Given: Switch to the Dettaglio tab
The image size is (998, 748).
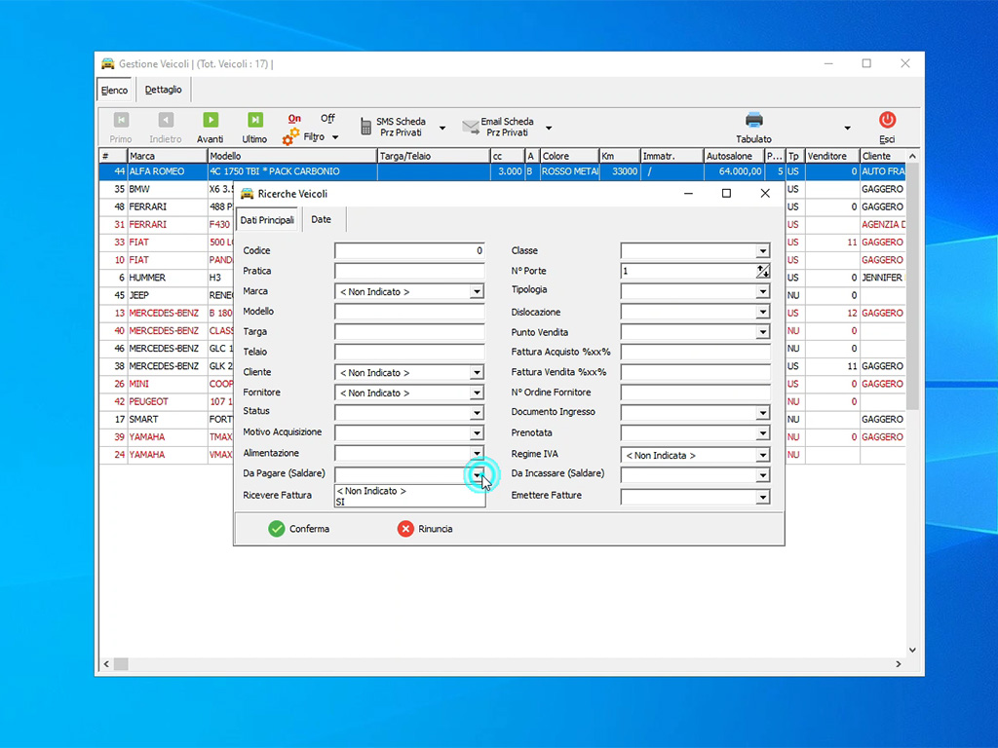Looking at the screenshot, I should [x=164, y=90].
